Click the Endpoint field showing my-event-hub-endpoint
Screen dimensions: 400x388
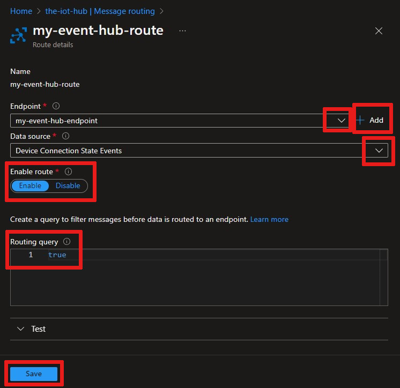click(x=180, y=121)
